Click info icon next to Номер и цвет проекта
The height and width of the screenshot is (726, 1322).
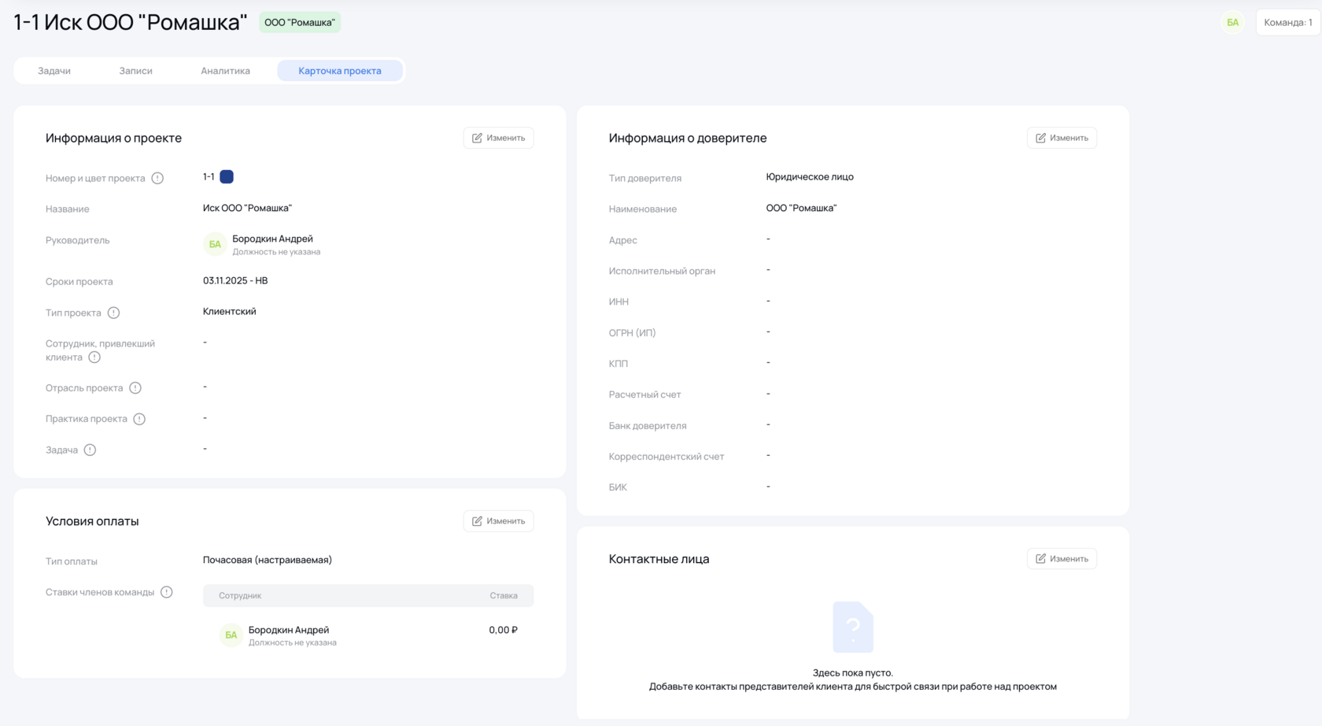[x=157, y=178]
